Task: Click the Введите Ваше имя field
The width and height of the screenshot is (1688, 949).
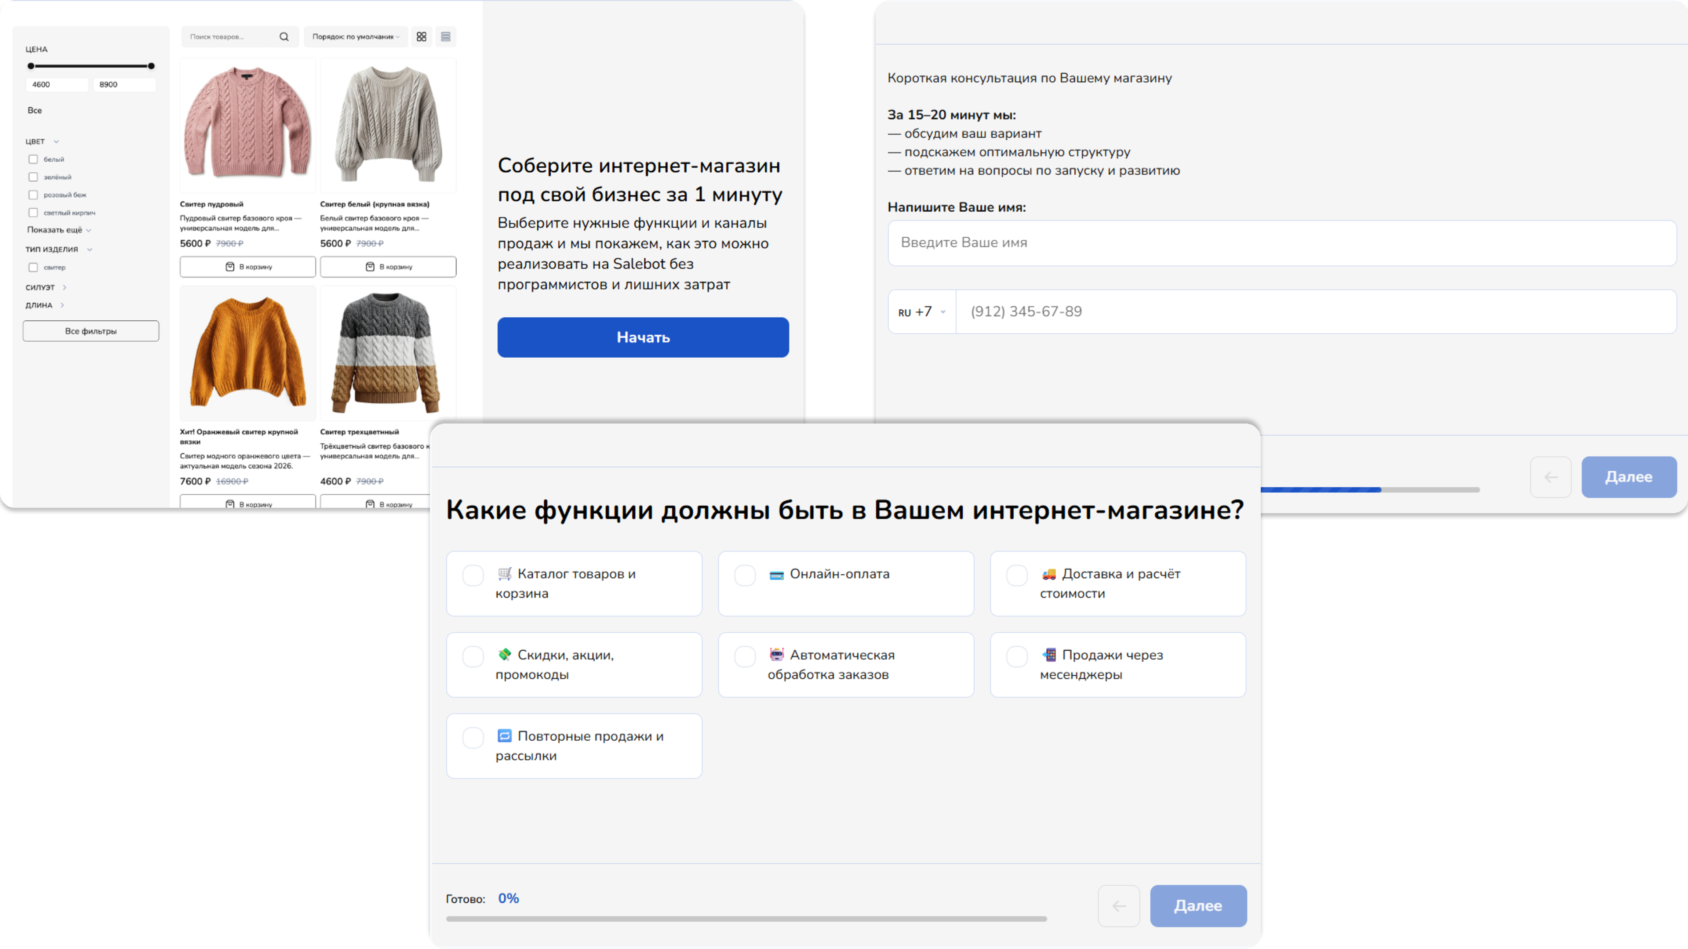Action: click(1281, 243)
